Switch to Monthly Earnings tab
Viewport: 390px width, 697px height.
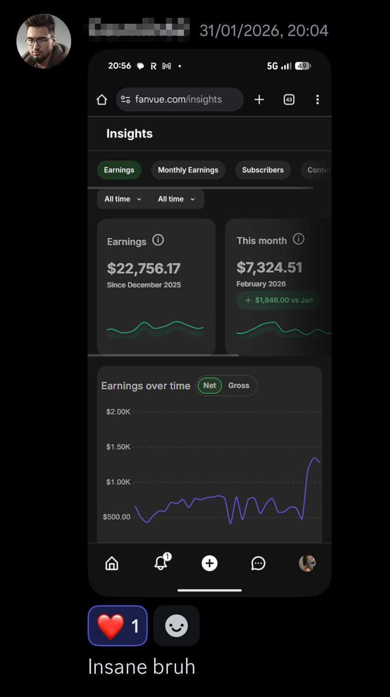(188, 170)
